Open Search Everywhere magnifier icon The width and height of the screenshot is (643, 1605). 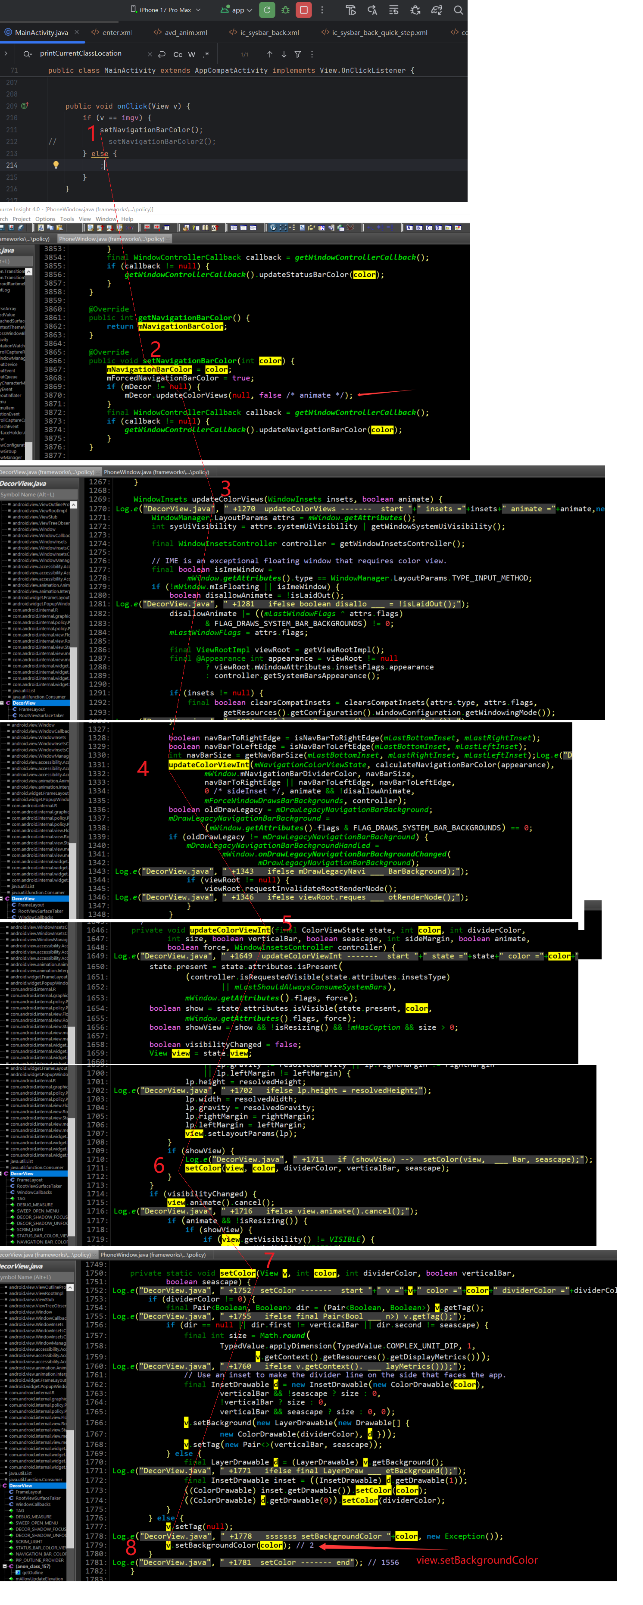tap(458, 10)
